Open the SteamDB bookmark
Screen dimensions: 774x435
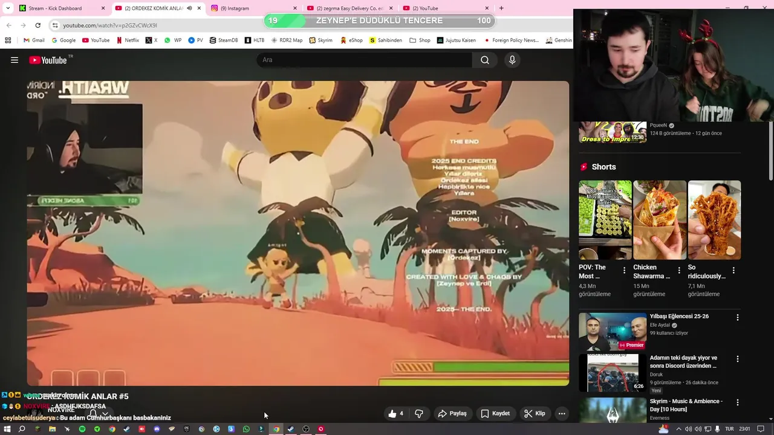point(224,40)
